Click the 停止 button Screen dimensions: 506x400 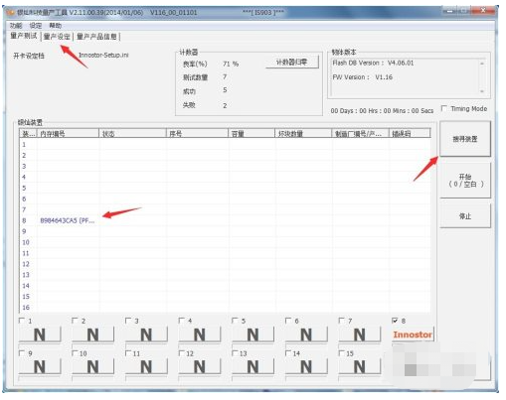[x=465, y=216]
